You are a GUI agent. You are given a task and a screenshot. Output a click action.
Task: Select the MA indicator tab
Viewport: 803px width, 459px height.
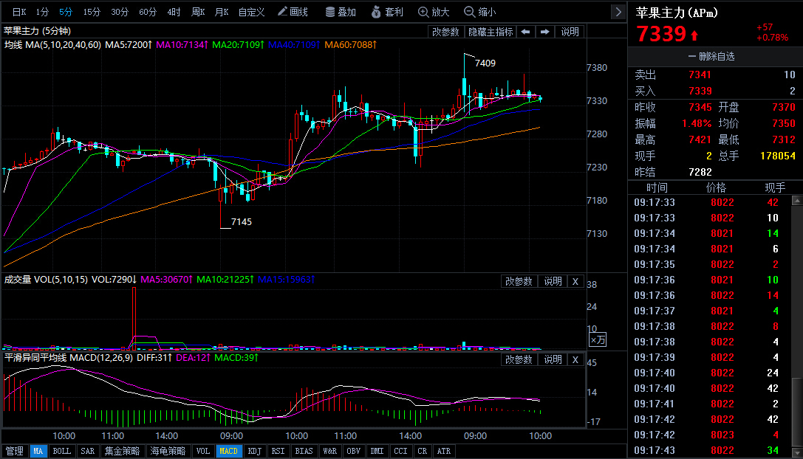coord(38,451)
